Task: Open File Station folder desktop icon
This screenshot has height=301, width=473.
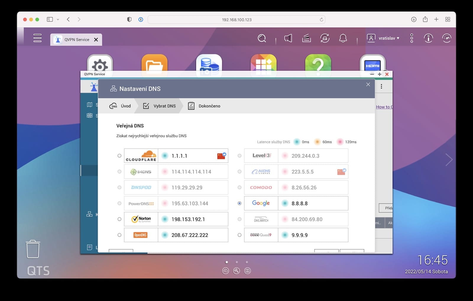Action: tap(155, 63)
